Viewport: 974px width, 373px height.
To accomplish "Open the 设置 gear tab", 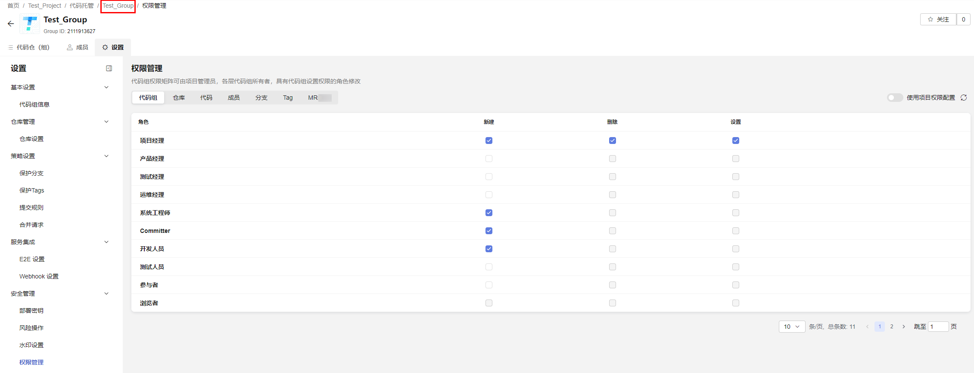I will pyautogui.click(x=113, y=47).
